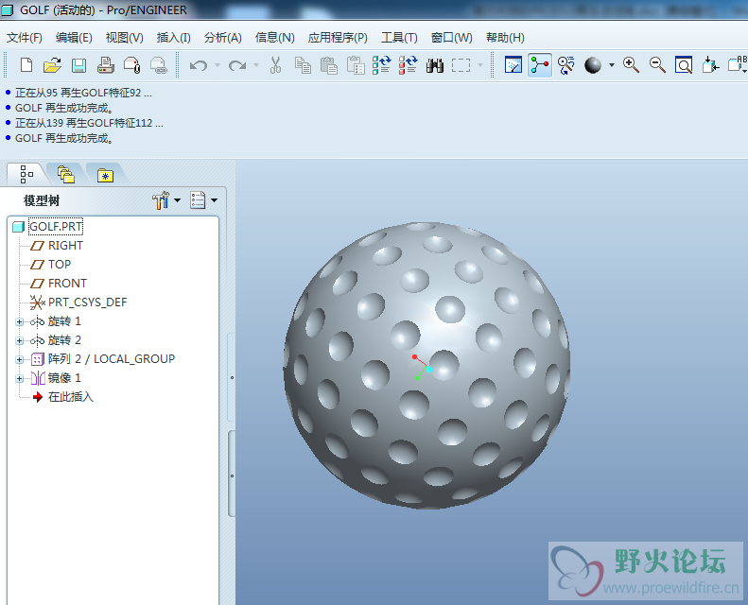Select the RIGHT datum plane
Screen dimensions: 748x605
[65, 246]
